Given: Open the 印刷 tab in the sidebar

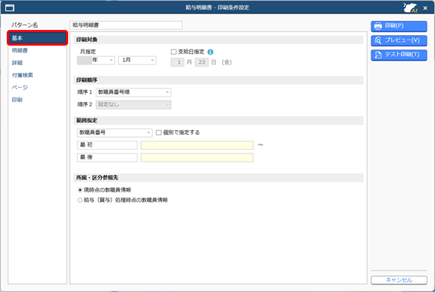Looking at the screenshot, I should 17,100.
